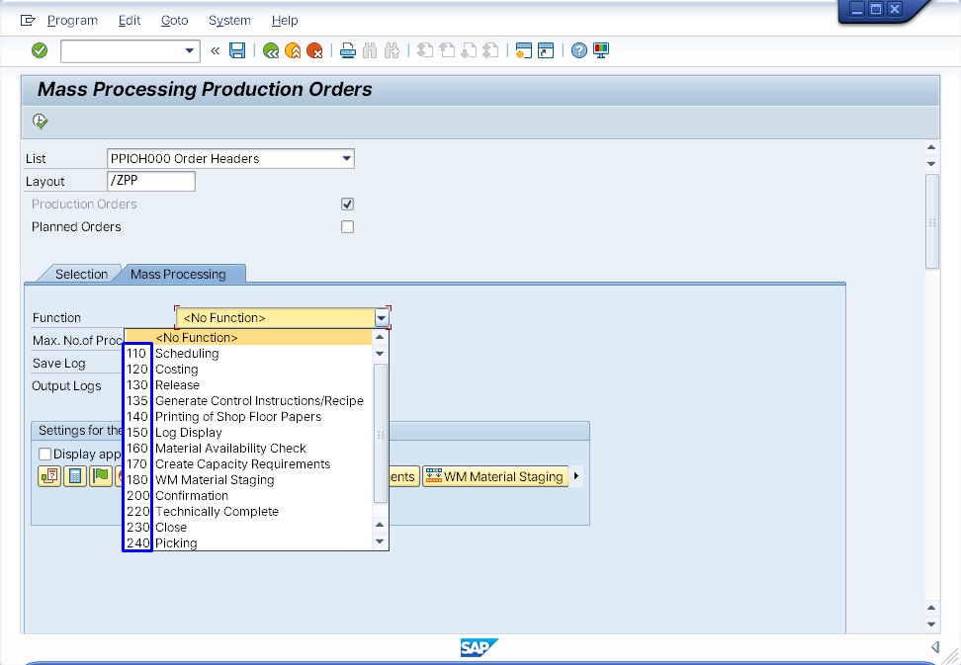Click the Execute clock icon below title

point(40,122)
